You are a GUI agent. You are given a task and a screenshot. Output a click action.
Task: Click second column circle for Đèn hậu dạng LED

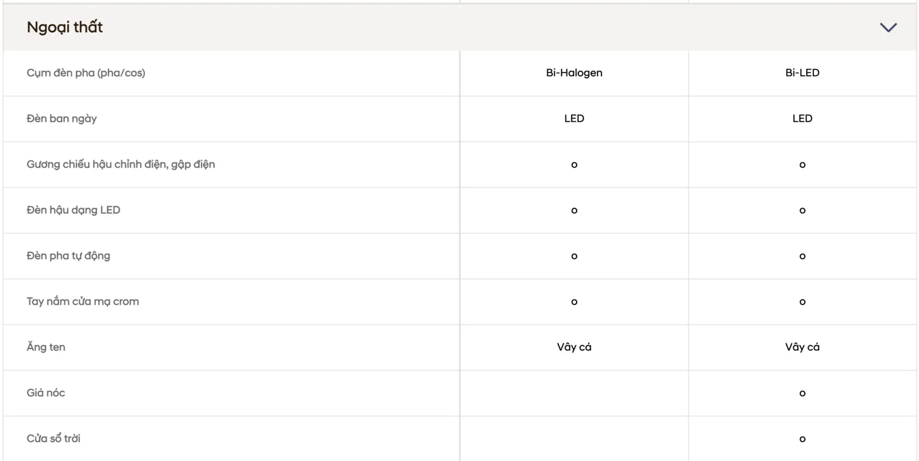pos(802,211)
